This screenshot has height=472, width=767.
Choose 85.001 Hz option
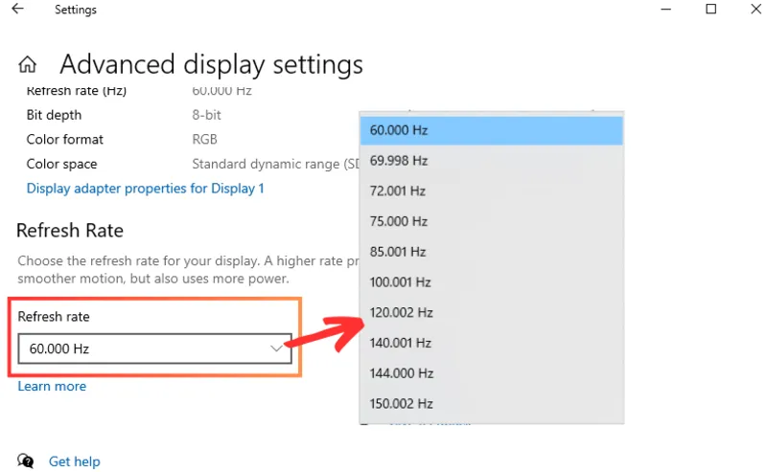(491, 252)
